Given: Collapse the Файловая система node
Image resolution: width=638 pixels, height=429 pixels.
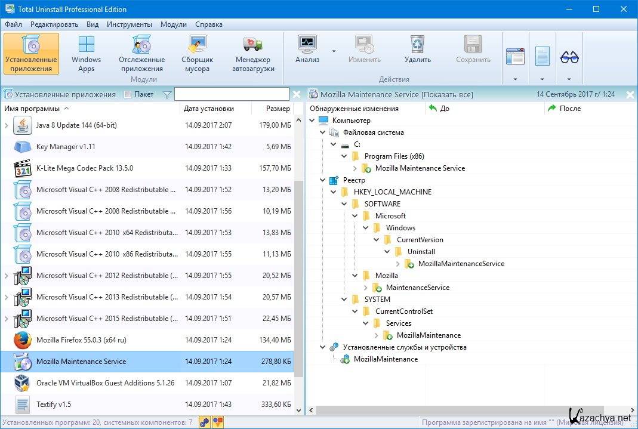Looking at the screenshot, I should [323, 132].
